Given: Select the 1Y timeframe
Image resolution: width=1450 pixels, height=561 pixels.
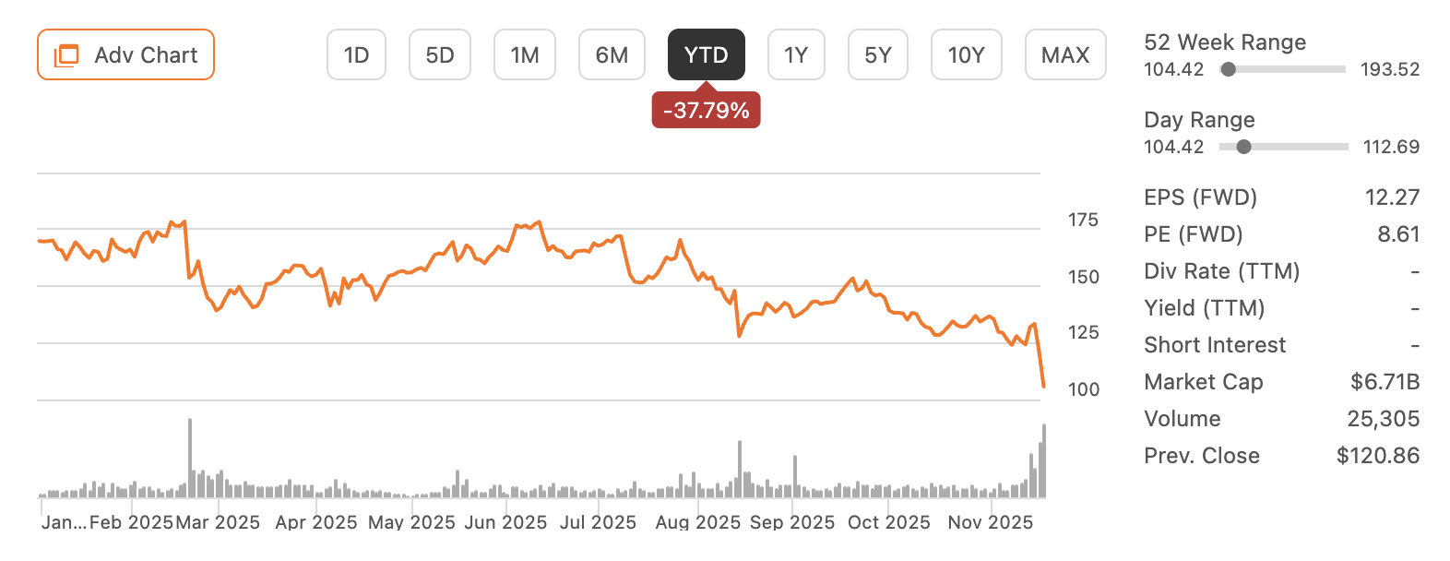Looking at the screenshot, I should click(796, 54).
